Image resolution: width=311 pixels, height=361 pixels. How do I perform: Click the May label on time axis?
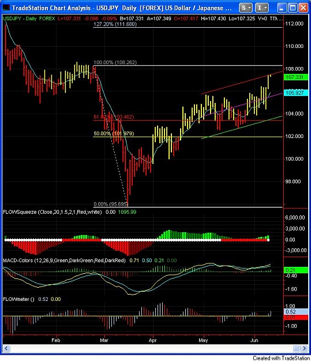coord(203,340)
